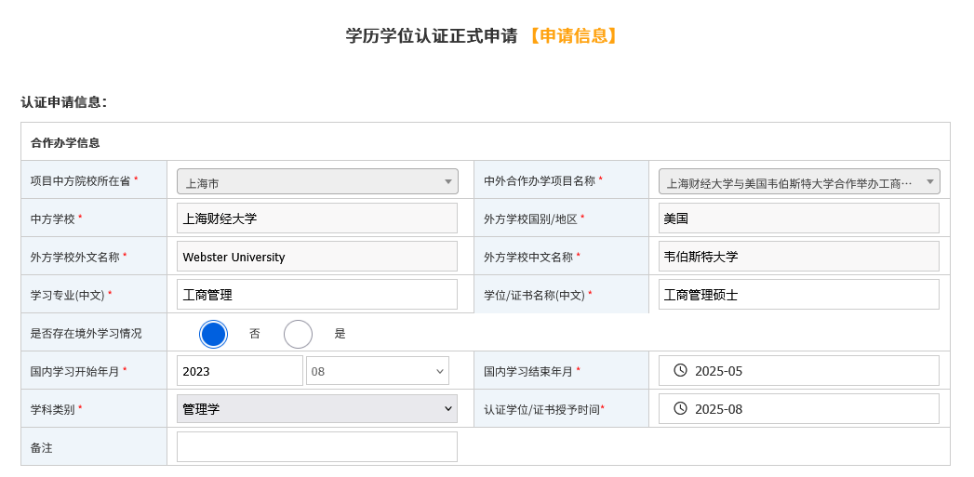Click the 中方学校 field with 上海财经大学
This screenshot has height=477, width=974.
pos(317,219)
